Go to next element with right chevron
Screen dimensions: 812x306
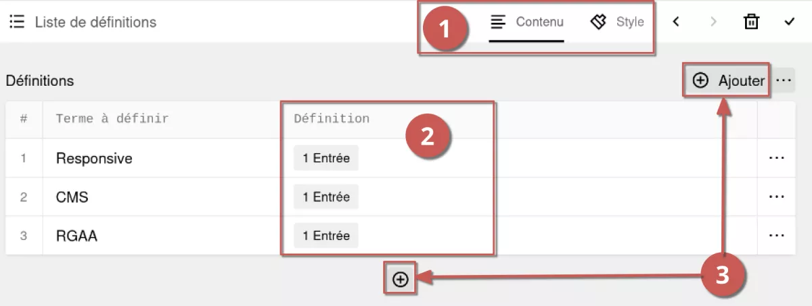pyautogui.click(x=713, y=22)
